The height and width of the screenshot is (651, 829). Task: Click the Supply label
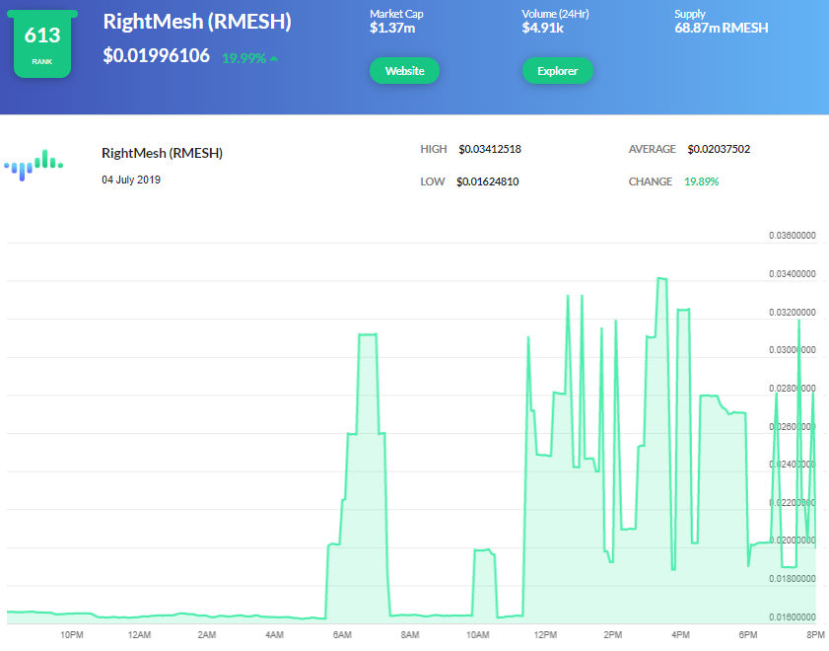689,14
